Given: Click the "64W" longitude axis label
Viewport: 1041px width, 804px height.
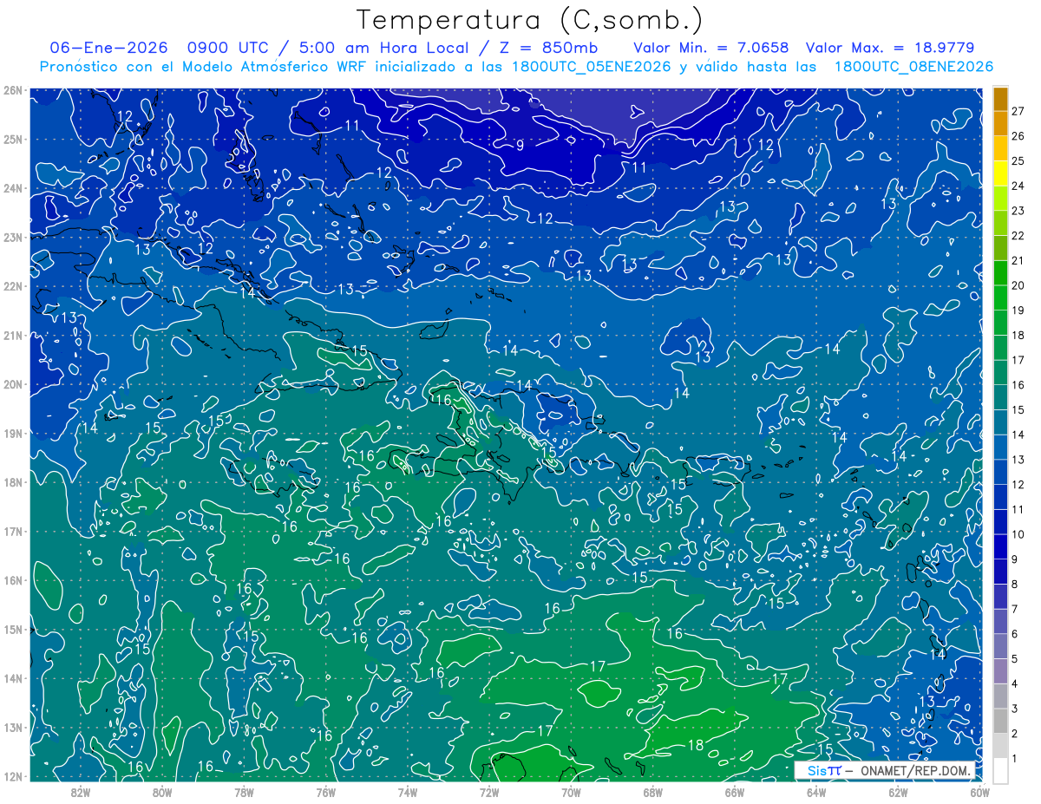Looking at the screenshot, I should pyautogui.click(x=816, y=792).
